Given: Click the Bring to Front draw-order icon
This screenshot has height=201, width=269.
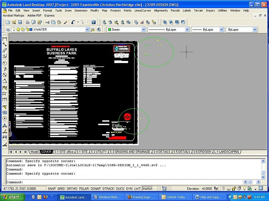Looking at the screenshot, I should coord(165,22).
